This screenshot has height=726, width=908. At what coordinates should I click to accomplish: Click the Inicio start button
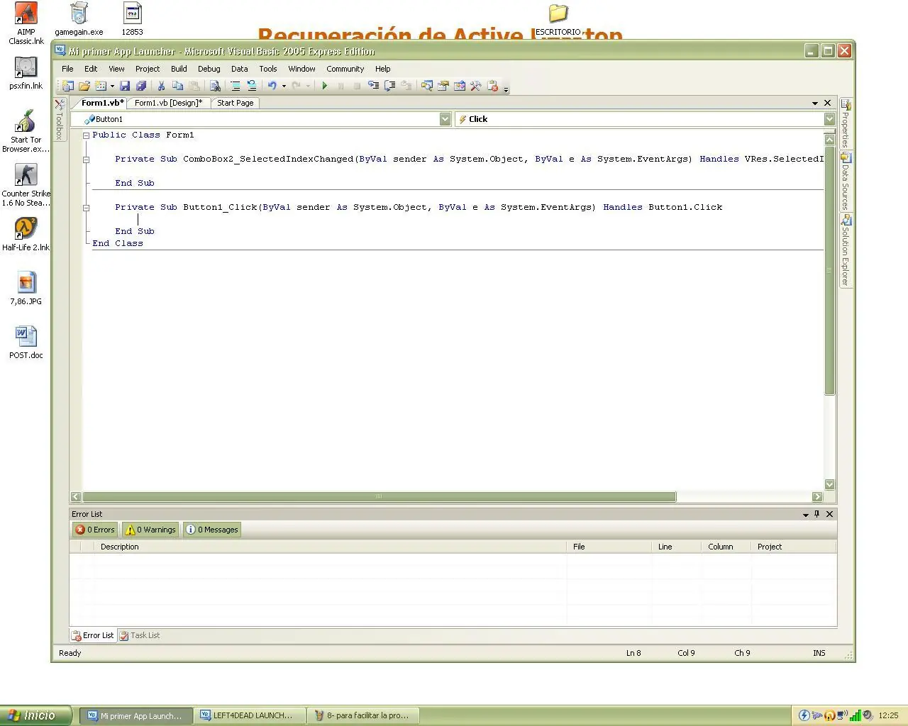[36, 715]
